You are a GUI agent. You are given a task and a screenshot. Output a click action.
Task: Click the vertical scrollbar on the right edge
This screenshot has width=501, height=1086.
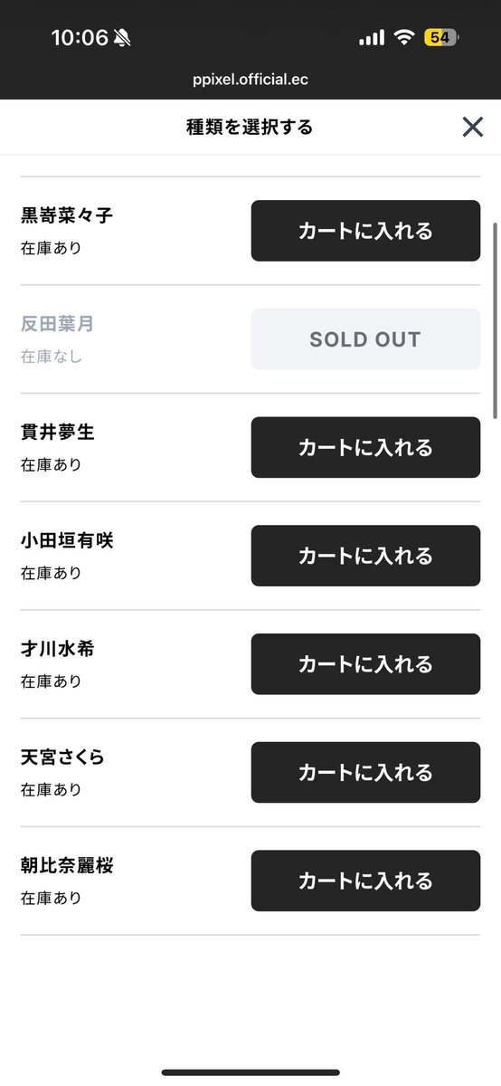click(x=495, y=317)
